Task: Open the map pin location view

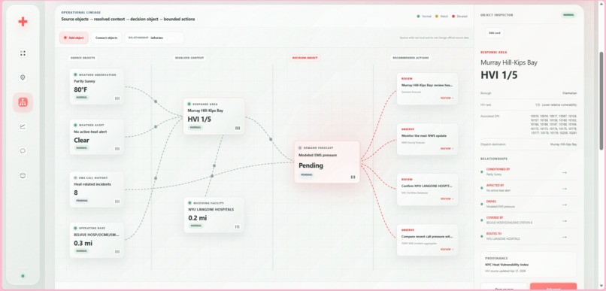Action: click(x=23, y=77)
